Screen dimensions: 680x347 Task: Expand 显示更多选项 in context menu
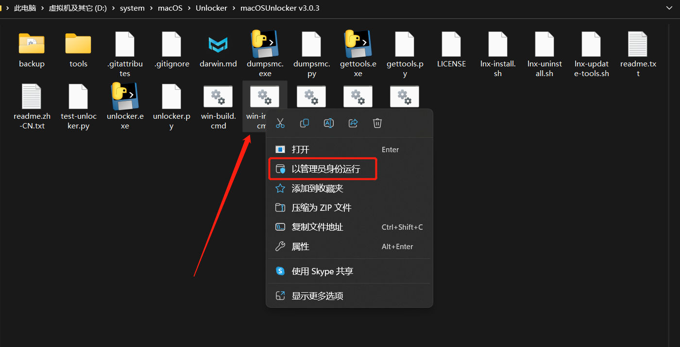click(x=318, y=296)
